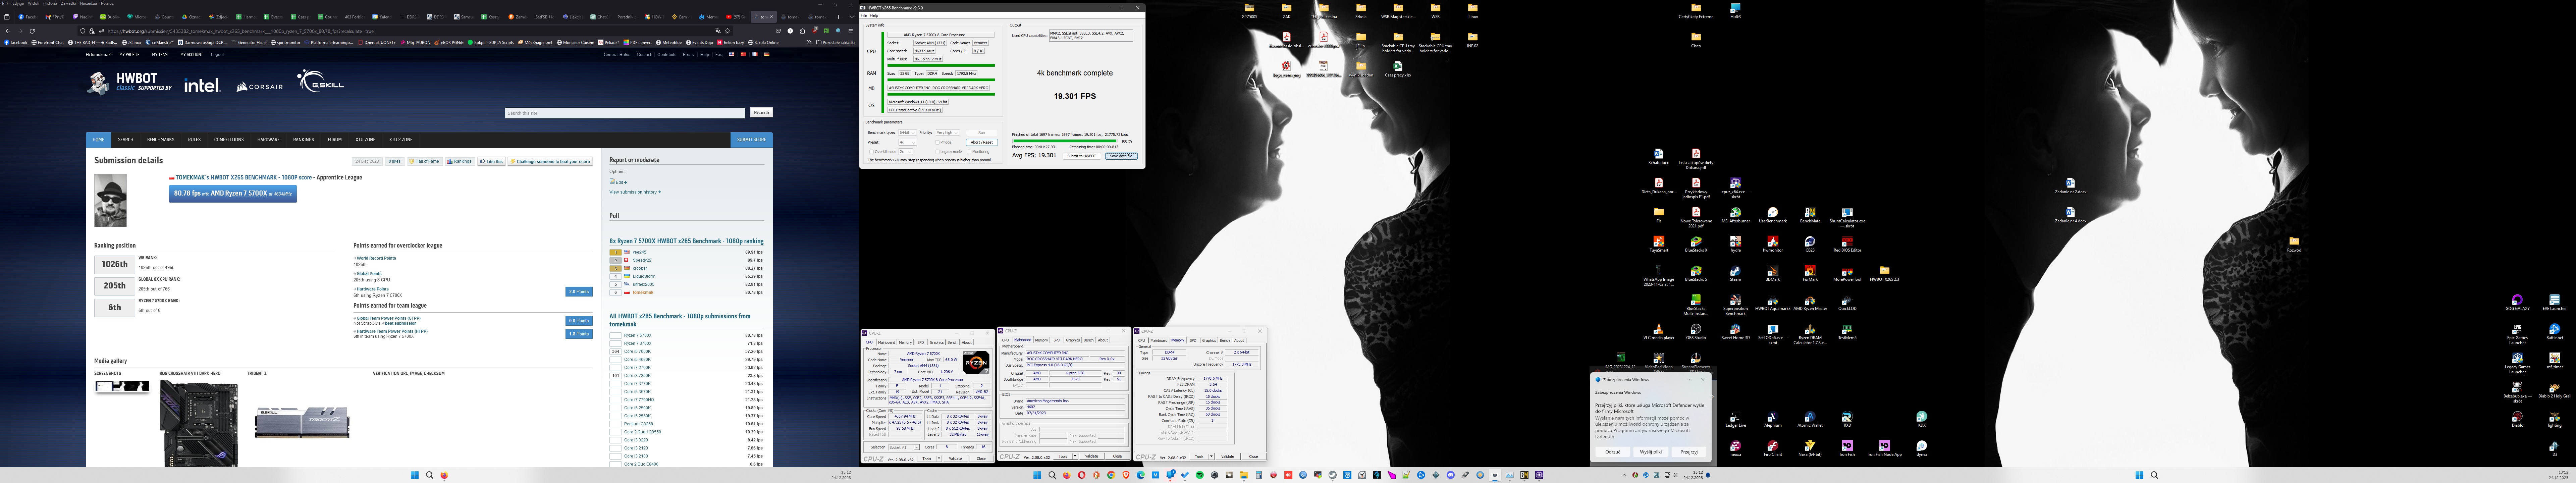Click the browser reload icon
The height and width of the screenshot is (483, 2576).
tap(32, 31)
